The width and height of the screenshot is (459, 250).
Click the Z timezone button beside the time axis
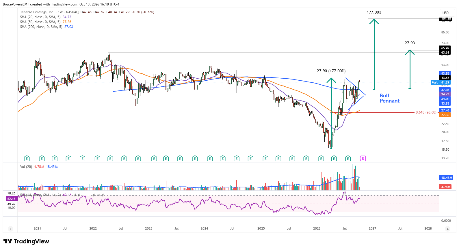[x=11, y=229]
